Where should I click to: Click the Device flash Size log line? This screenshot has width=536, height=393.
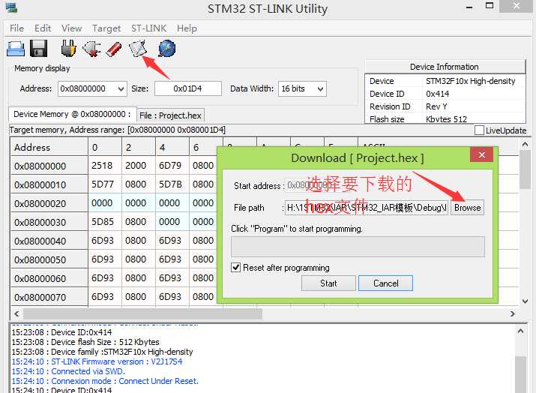85,342
